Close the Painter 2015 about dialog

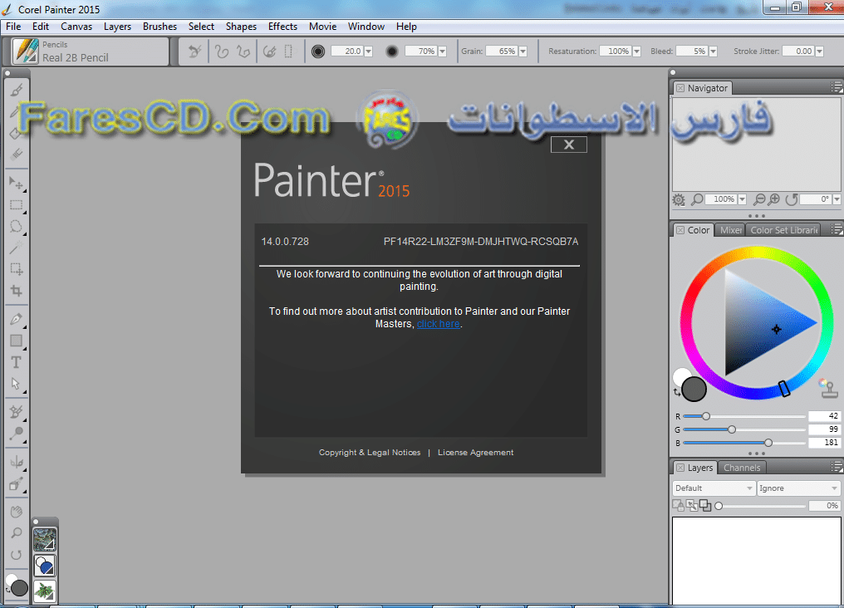[x=569, y=145]
